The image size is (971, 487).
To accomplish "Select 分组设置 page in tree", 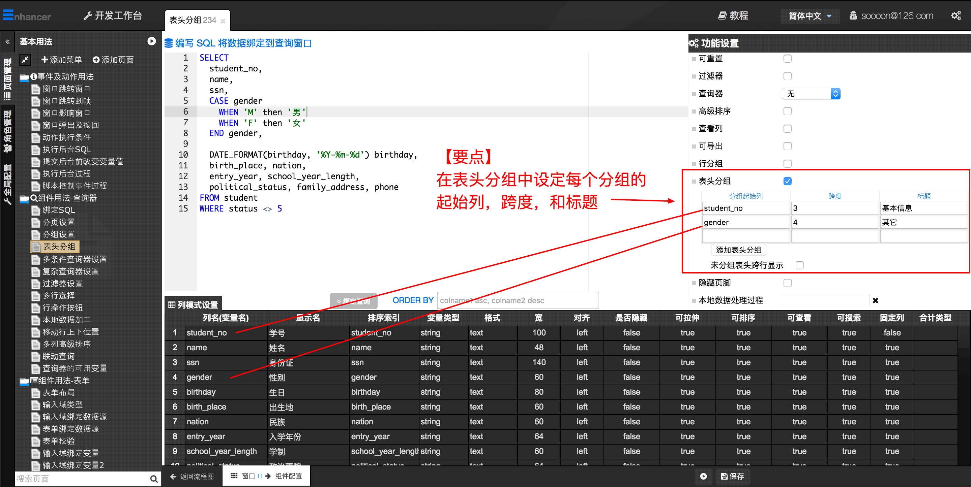I will pyautogui.click(x=58, y=234).
